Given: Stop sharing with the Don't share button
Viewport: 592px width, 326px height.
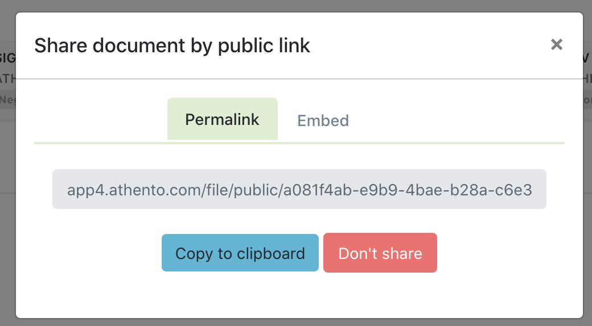Looking at the screenshot, I should pos(380,253).
